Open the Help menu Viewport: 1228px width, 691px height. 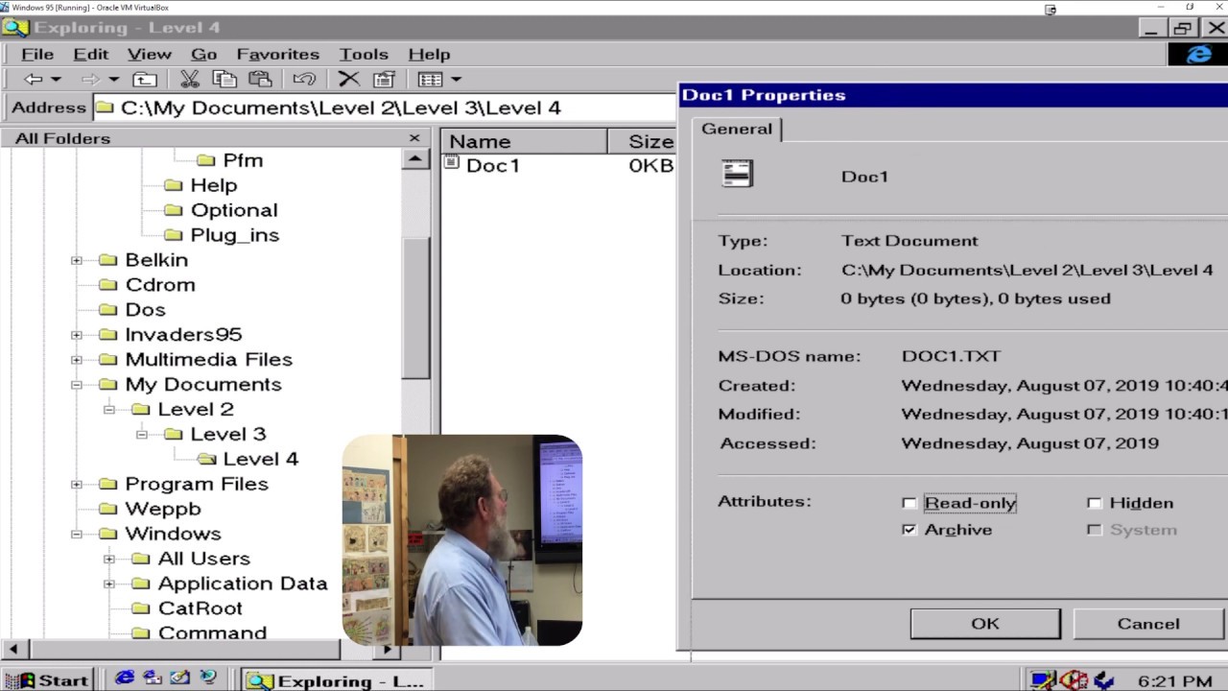coord(429,54)
